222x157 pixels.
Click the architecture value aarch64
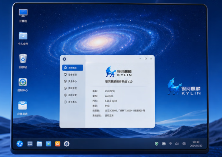point(109,96)
